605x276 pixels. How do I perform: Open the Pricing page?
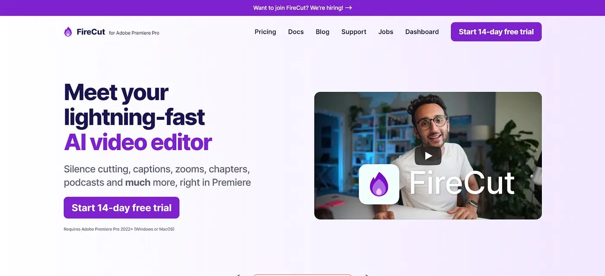(x=265, y=32)
